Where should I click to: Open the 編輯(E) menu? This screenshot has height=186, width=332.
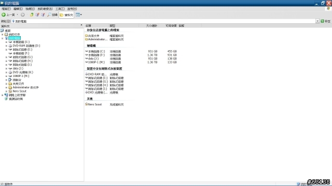18,9
